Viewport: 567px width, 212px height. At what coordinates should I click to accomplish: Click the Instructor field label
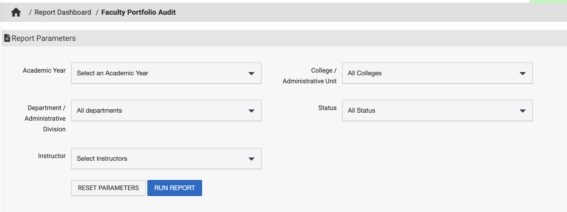[x=52, y=156]
